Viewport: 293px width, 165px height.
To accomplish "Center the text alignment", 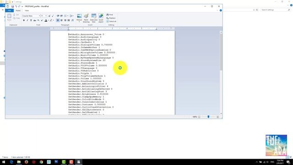I will [61, 20].
